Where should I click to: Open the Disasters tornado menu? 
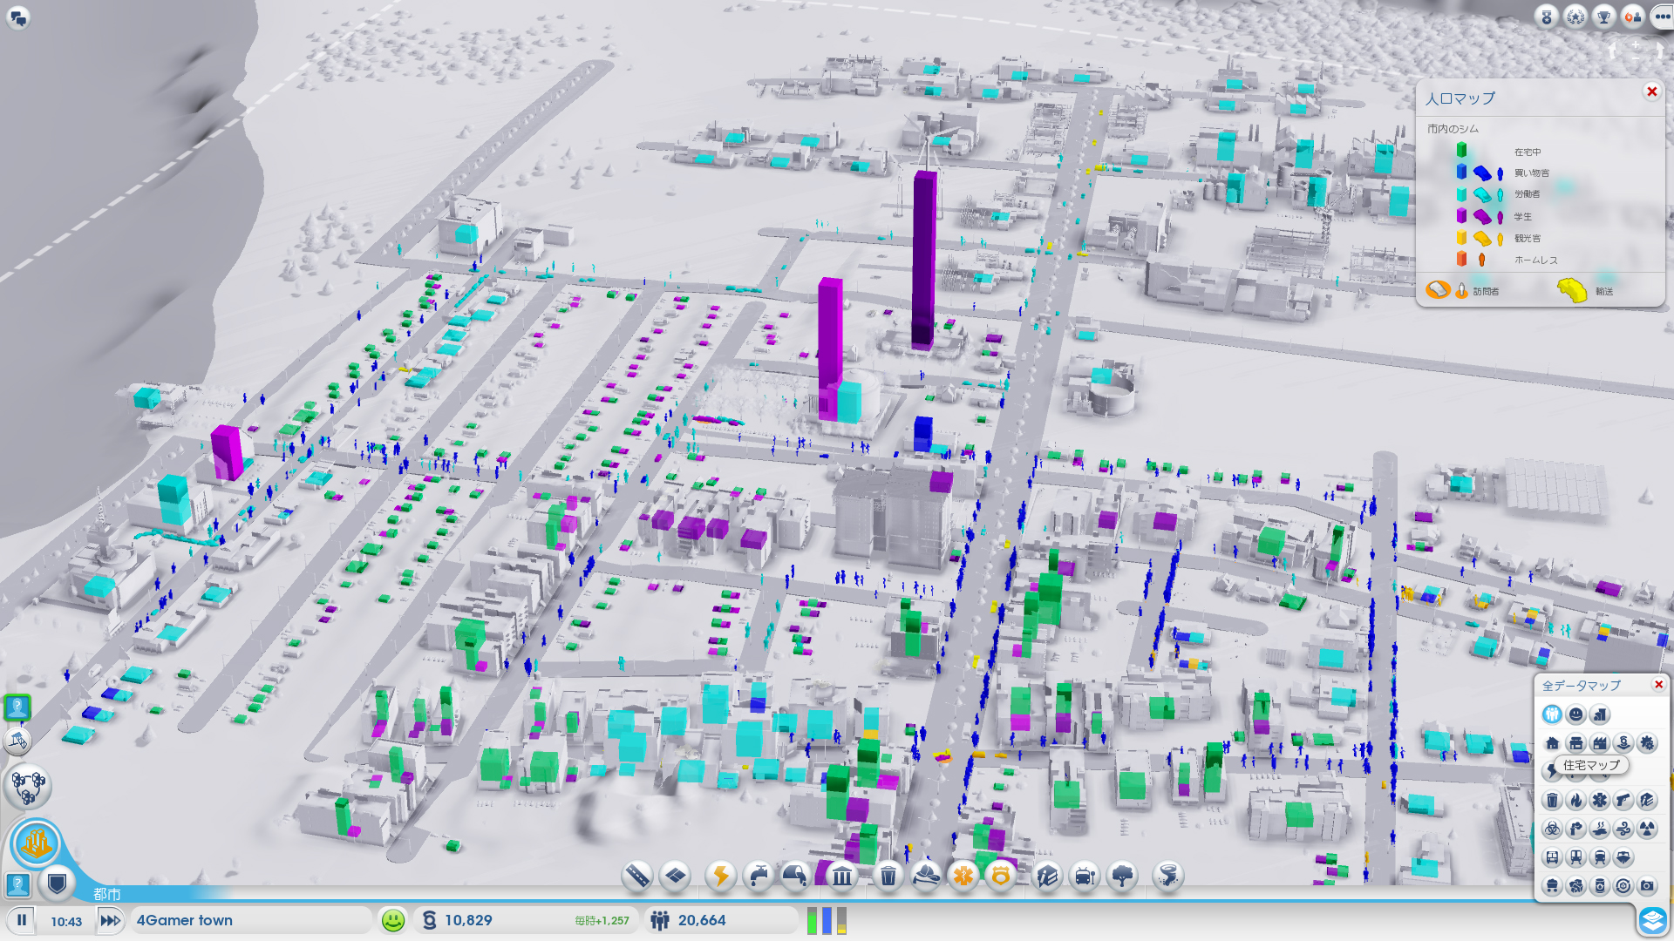pos(1168,875)
